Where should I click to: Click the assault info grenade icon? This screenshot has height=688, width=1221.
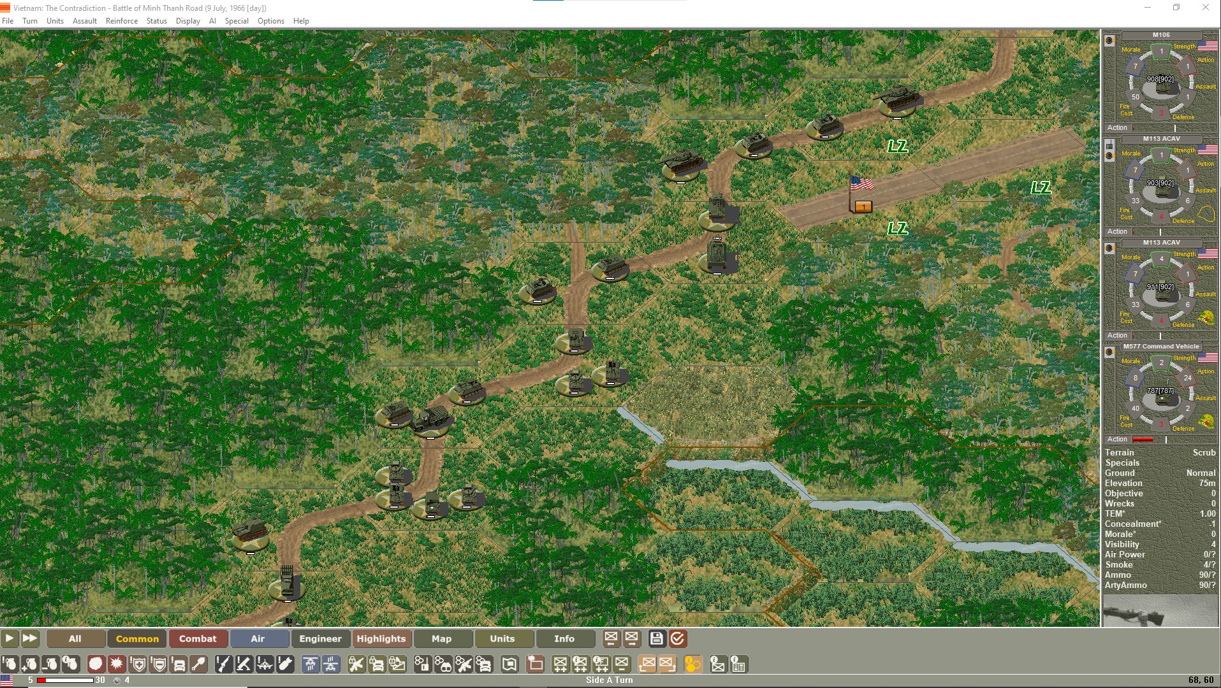(x=71, y=664)
